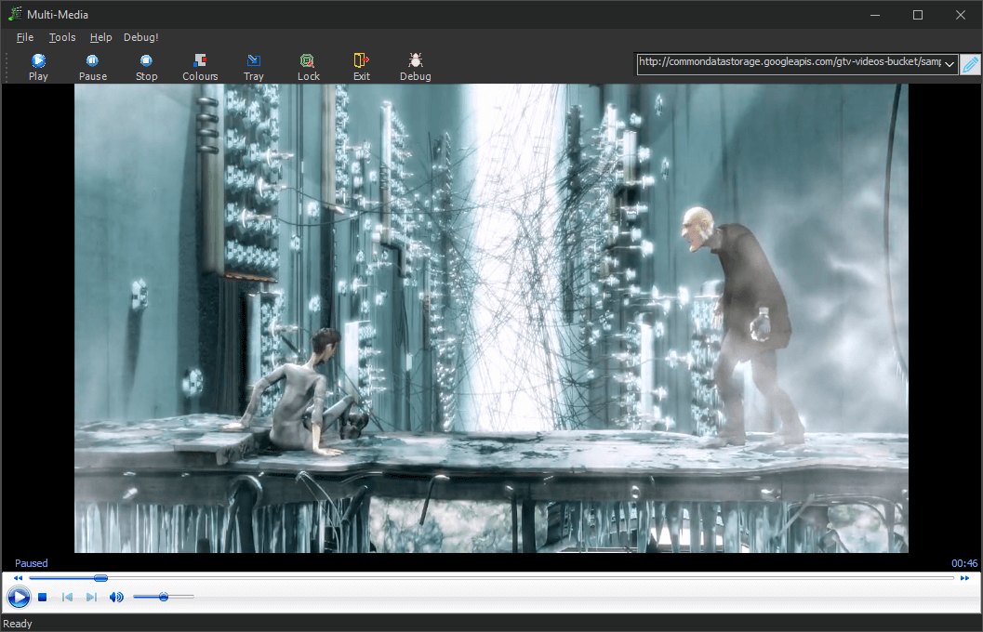Close the Multi-Media window
The height and width of the screenshot is (632, 983).
[x=961, y=15]
